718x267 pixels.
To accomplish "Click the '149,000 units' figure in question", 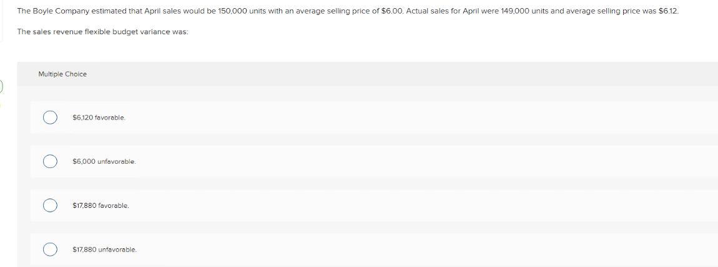I will click(x=524, y=11).
